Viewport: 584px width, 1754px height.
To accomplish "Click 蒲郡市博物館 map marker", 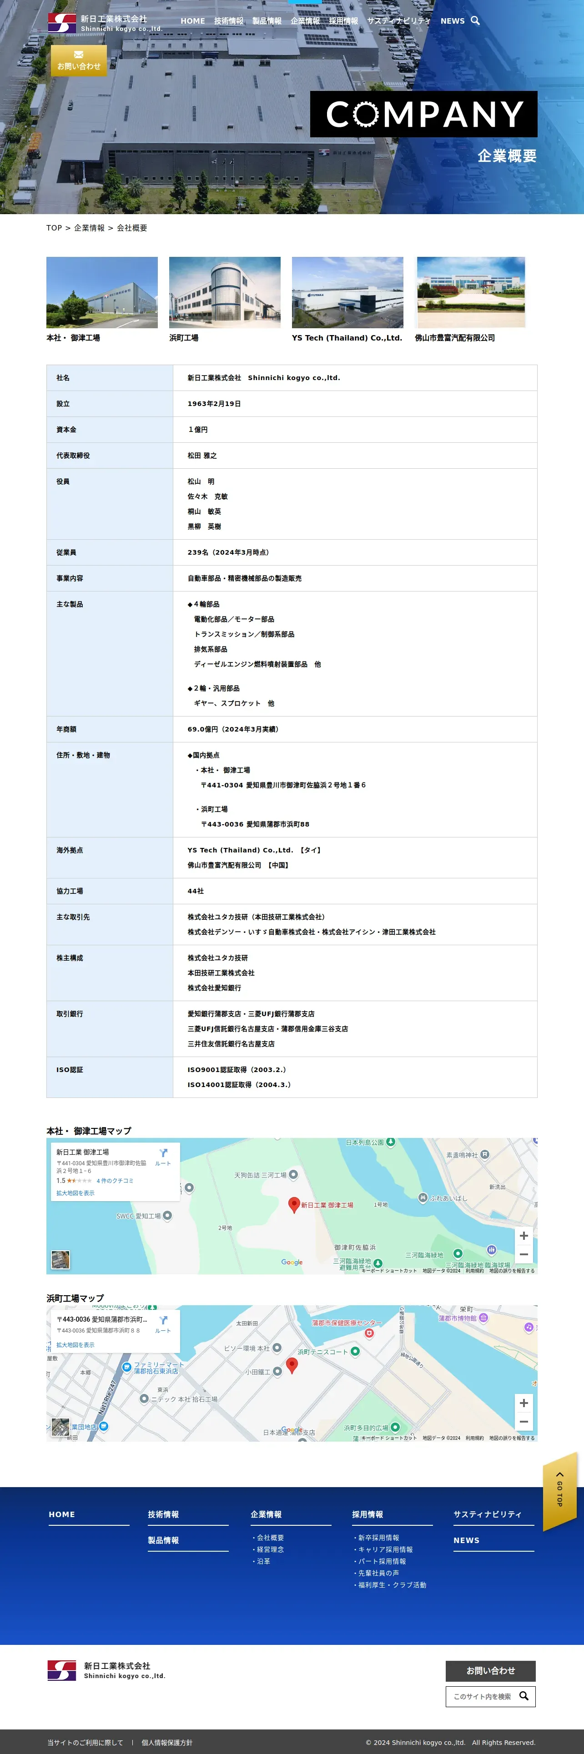I will pos(483,1318).
